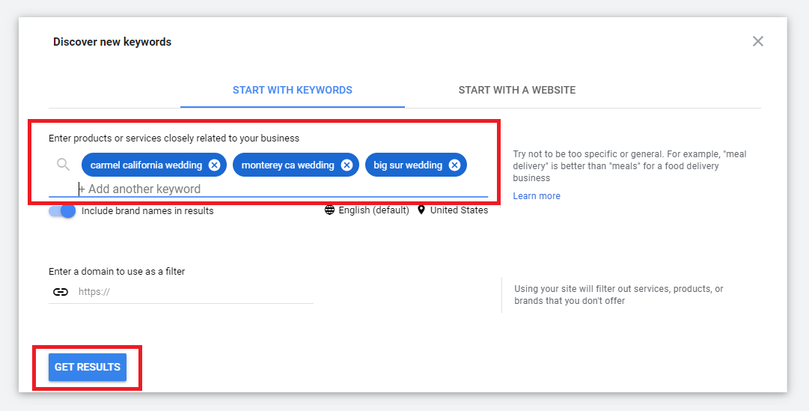Remove the carmel california wedding keyword chip
Viewport: 809px width, 411px height.
[x=214, y=165]
